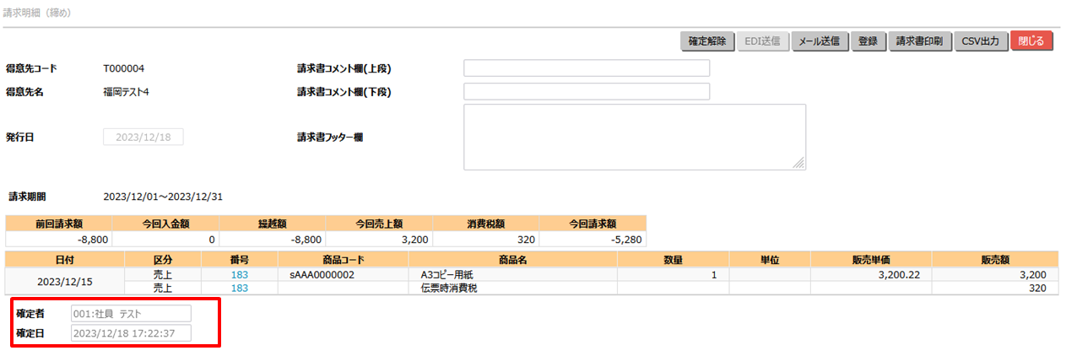
Task: Focus the 請求書コメント欄(上段) input field
Action: pos(587,68)
